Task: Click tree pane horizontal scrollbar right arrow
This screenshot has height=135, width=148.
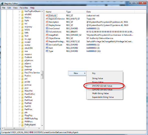Action: pos(39,128)
